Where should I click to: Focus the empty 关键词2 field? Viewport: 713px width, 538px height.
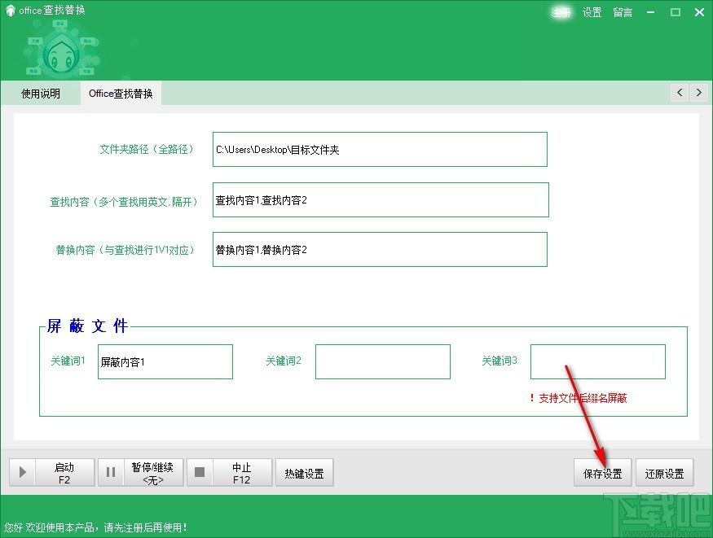click(383, 362)
